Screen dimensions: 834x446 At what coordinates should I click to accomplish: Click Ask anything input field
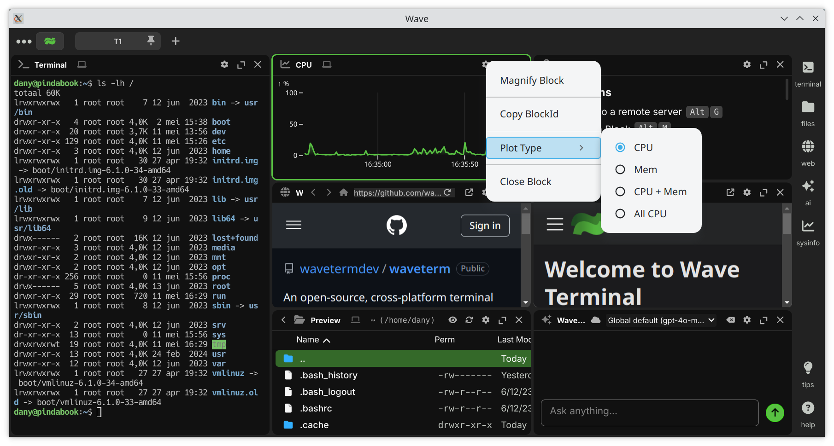point(650,412)
